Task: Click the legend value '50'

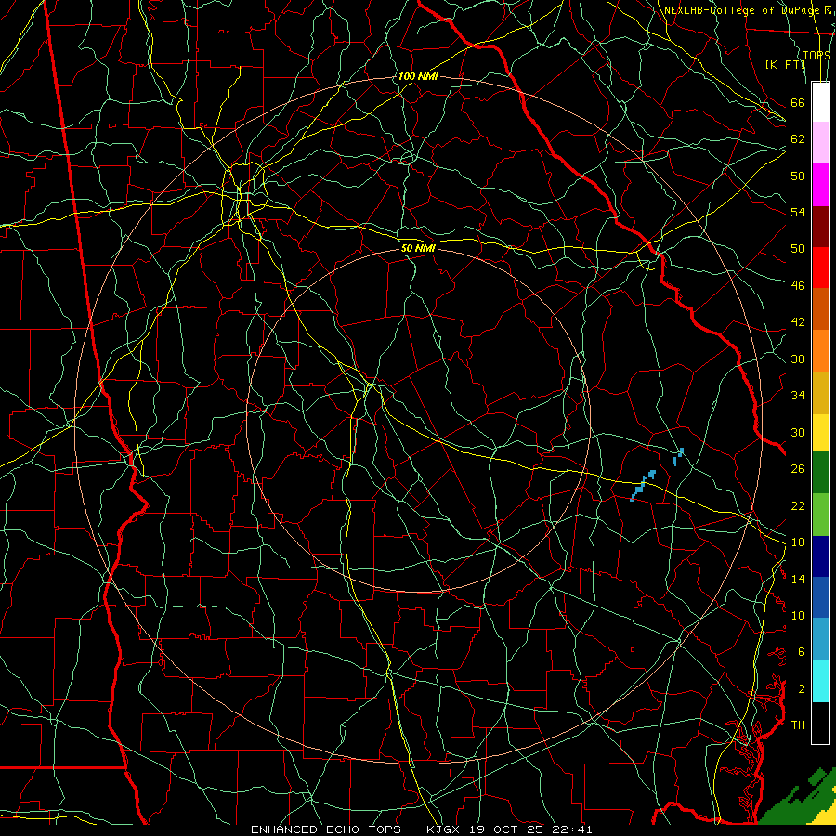Action: 798,248
